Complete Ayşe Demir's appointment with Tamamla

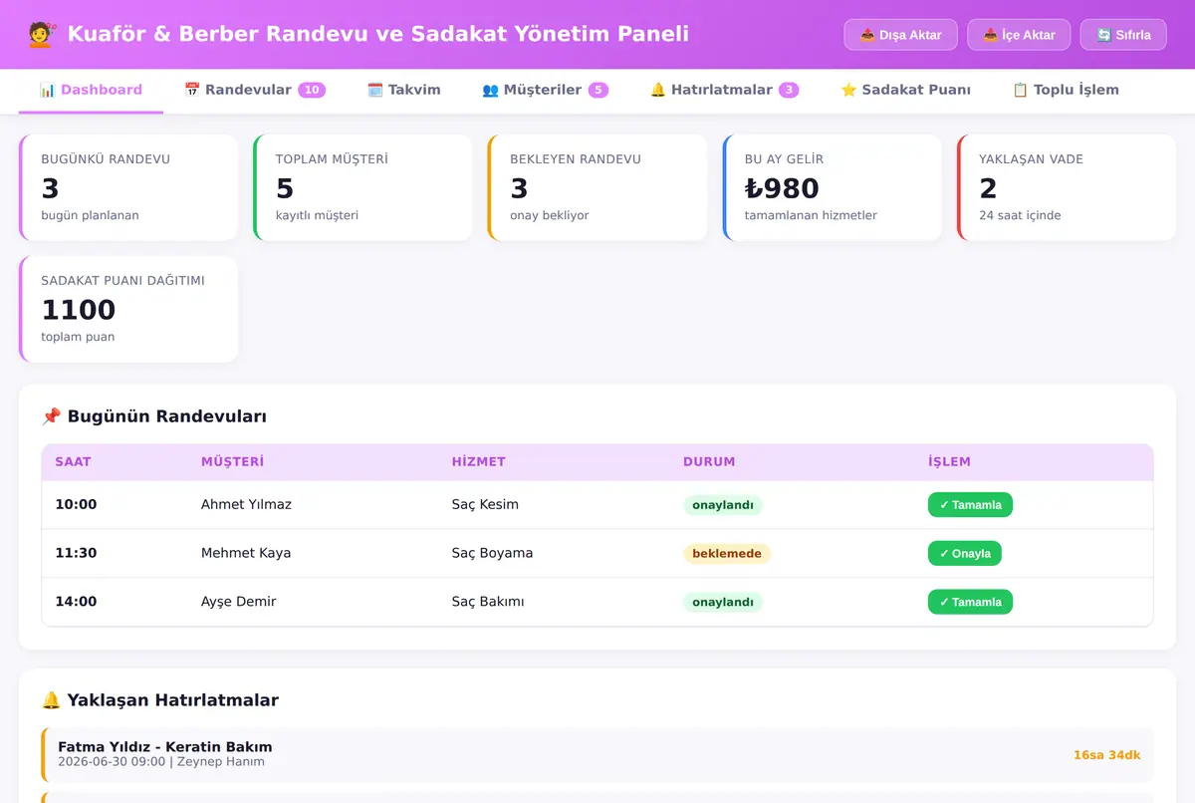click(970, 602)
